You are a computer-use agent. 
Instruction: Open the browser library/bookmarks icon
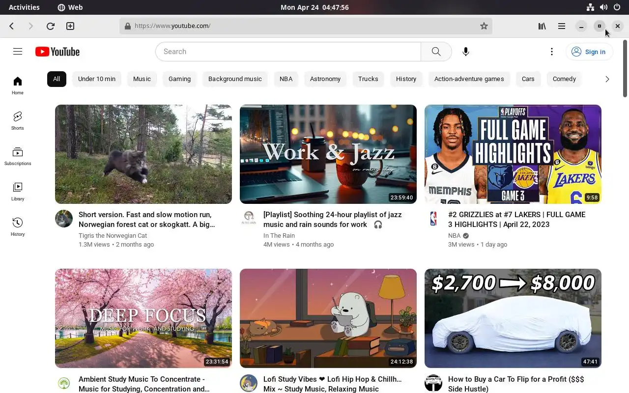[542, 26]
